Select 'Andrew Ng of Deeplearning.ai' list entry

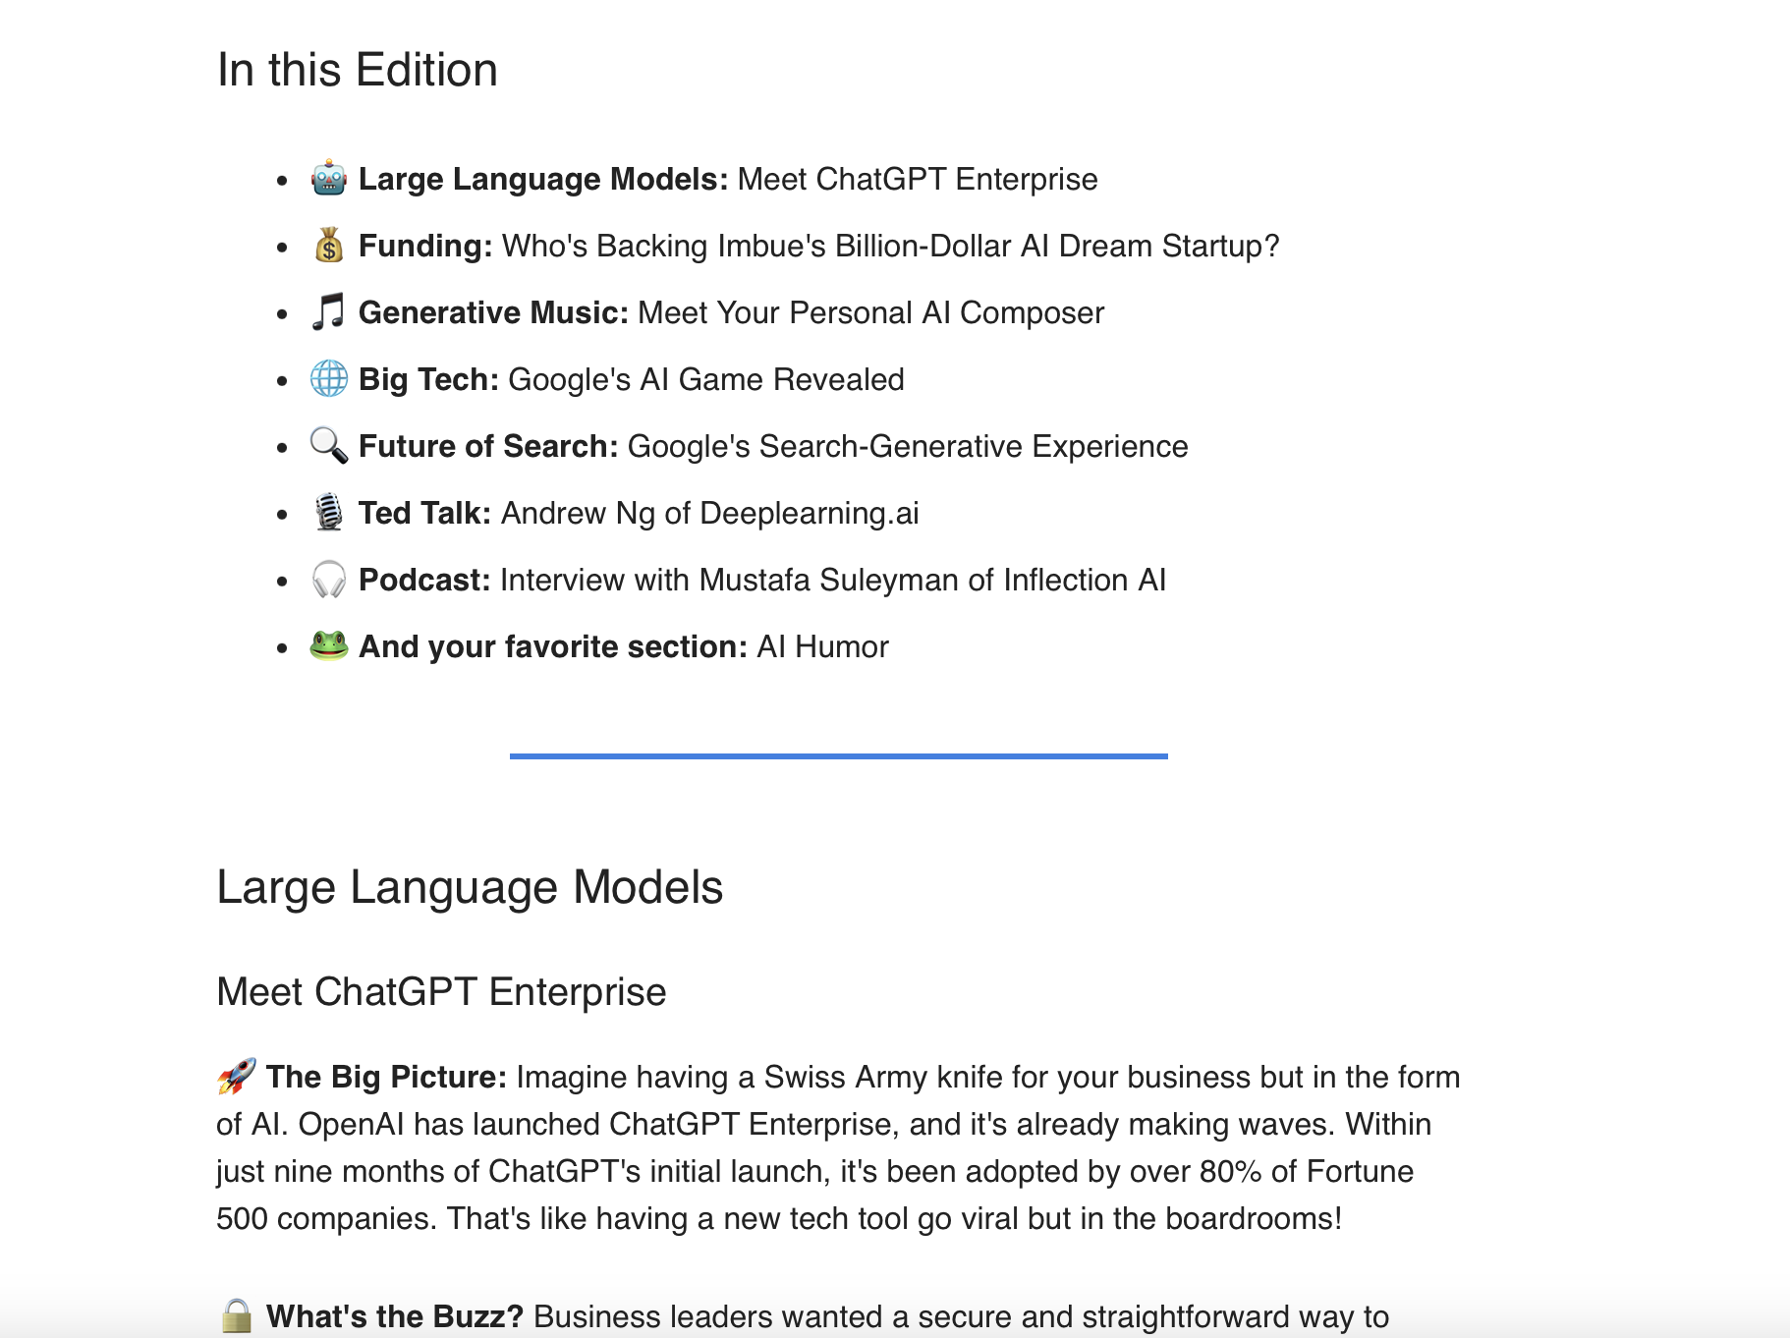pos(710,513)
